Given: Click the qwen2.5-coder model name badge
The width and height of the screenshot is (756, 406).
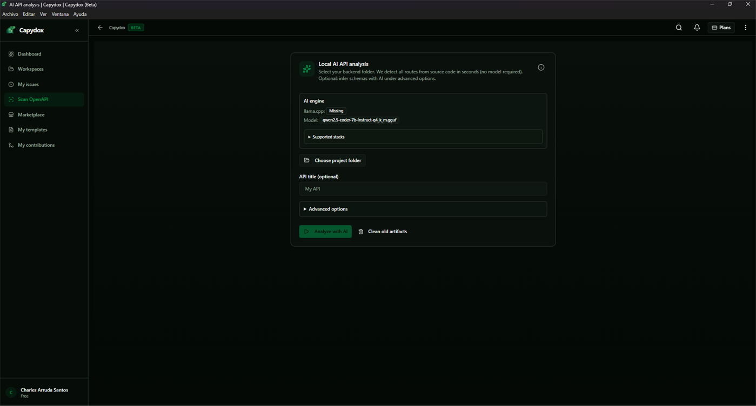Looking at the screenshot, I should (359, 120).
